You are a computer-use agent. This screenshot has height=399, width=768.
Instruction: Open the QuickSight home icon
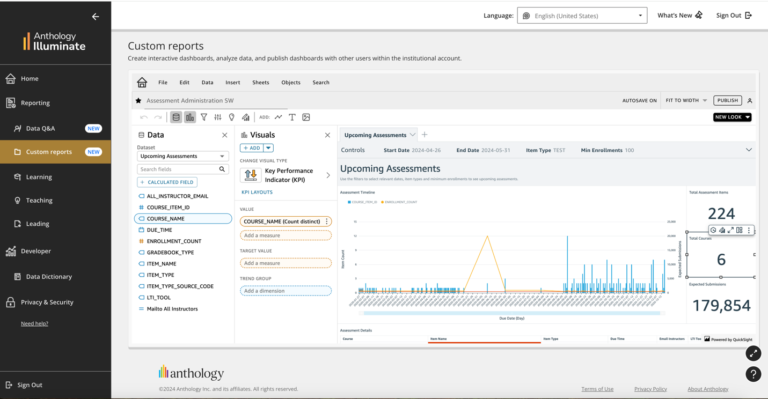point(142,82)
